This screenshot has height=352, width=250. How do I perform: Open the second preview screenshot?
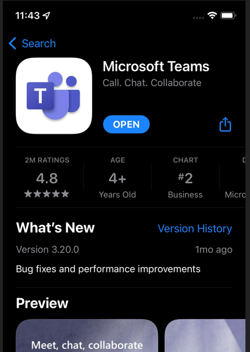205,336
